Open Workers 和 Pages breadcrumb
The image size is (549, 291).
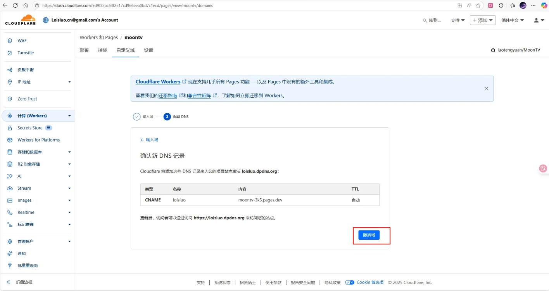click(x=99, y=38)
